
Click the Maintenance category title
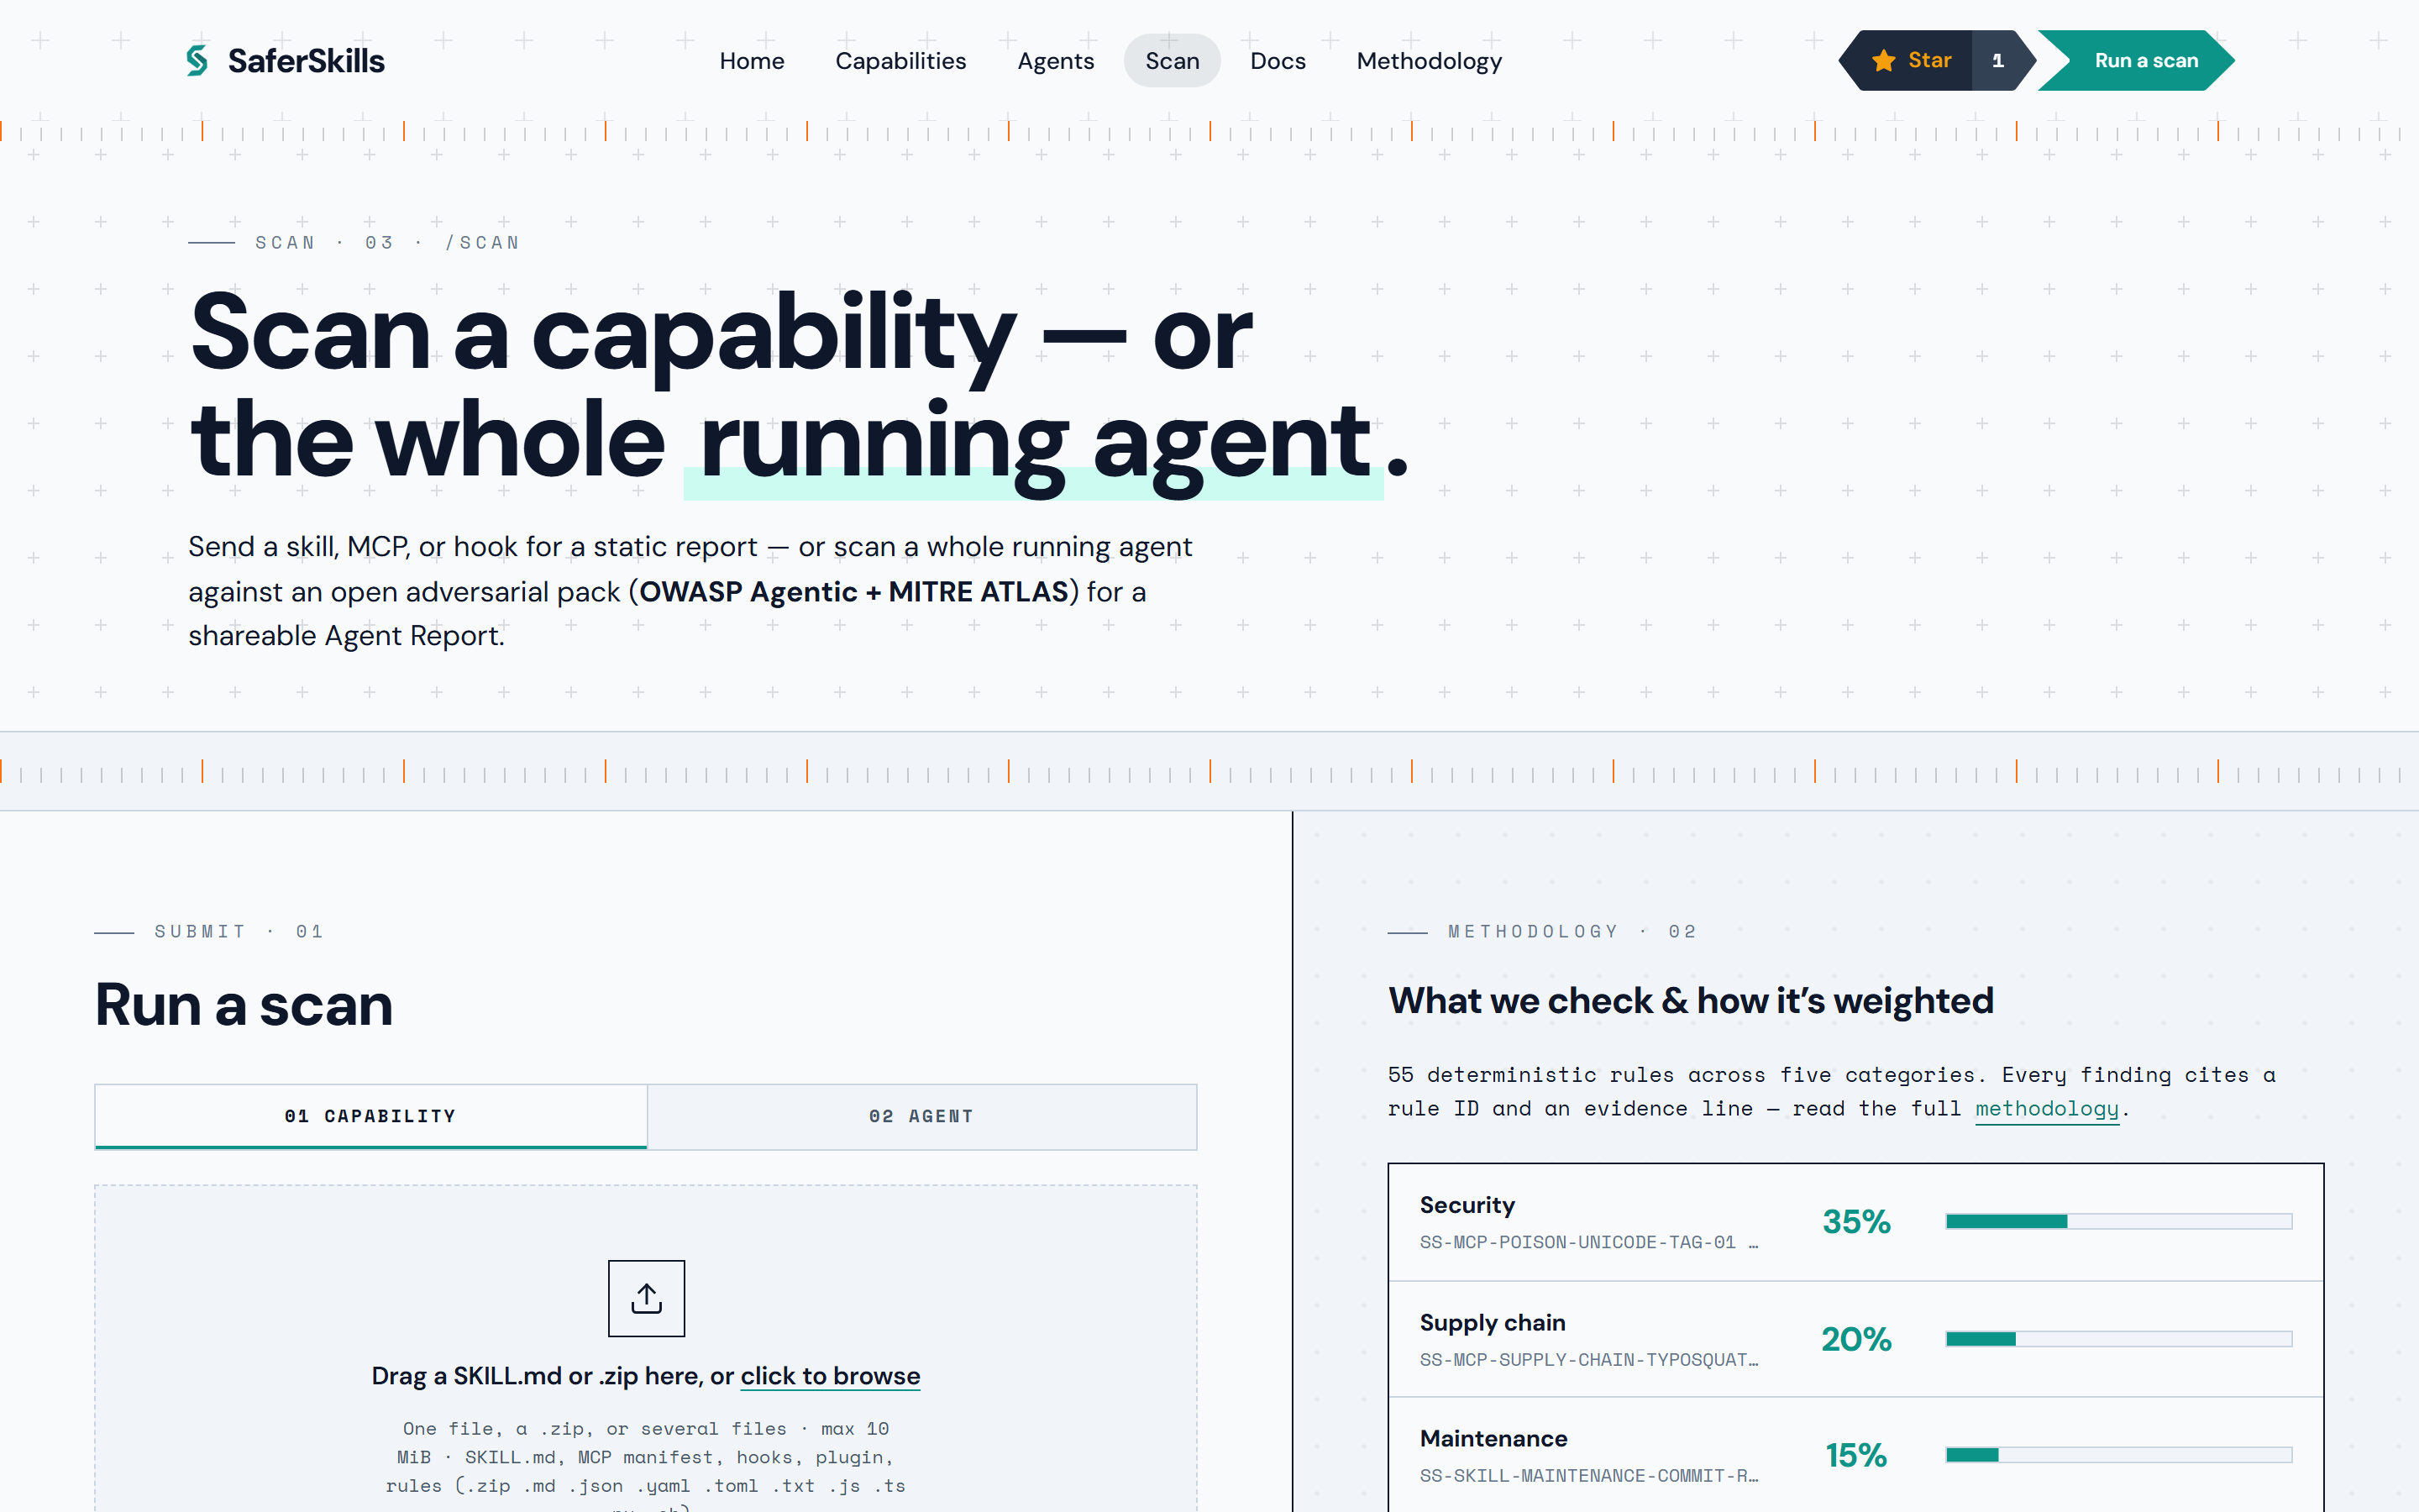[1493, 1439]
